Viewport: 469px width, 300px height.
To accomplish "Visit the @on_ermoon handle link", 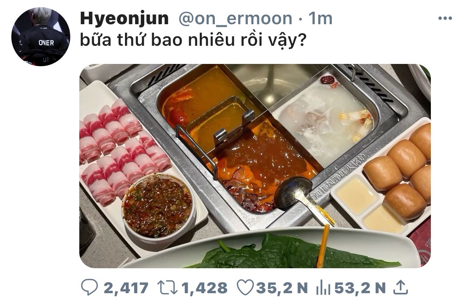I will [235, 19].
